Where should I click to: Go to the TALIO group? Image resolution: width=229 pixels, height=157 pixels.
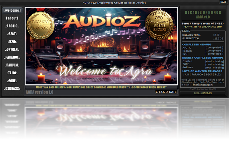pos(12,73)
